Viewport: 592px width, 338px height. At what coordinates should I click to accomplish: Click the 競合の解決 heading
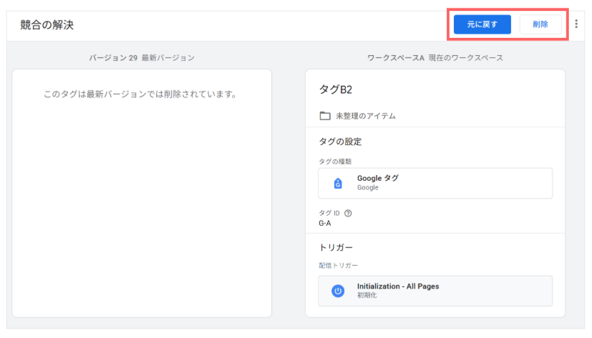tap(47, 25)
